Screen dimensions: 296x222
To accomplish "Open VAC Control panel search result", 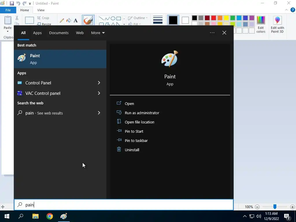I will pos(55,93).
